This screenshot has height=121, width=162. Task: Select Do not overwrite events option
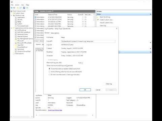(49, 75)
